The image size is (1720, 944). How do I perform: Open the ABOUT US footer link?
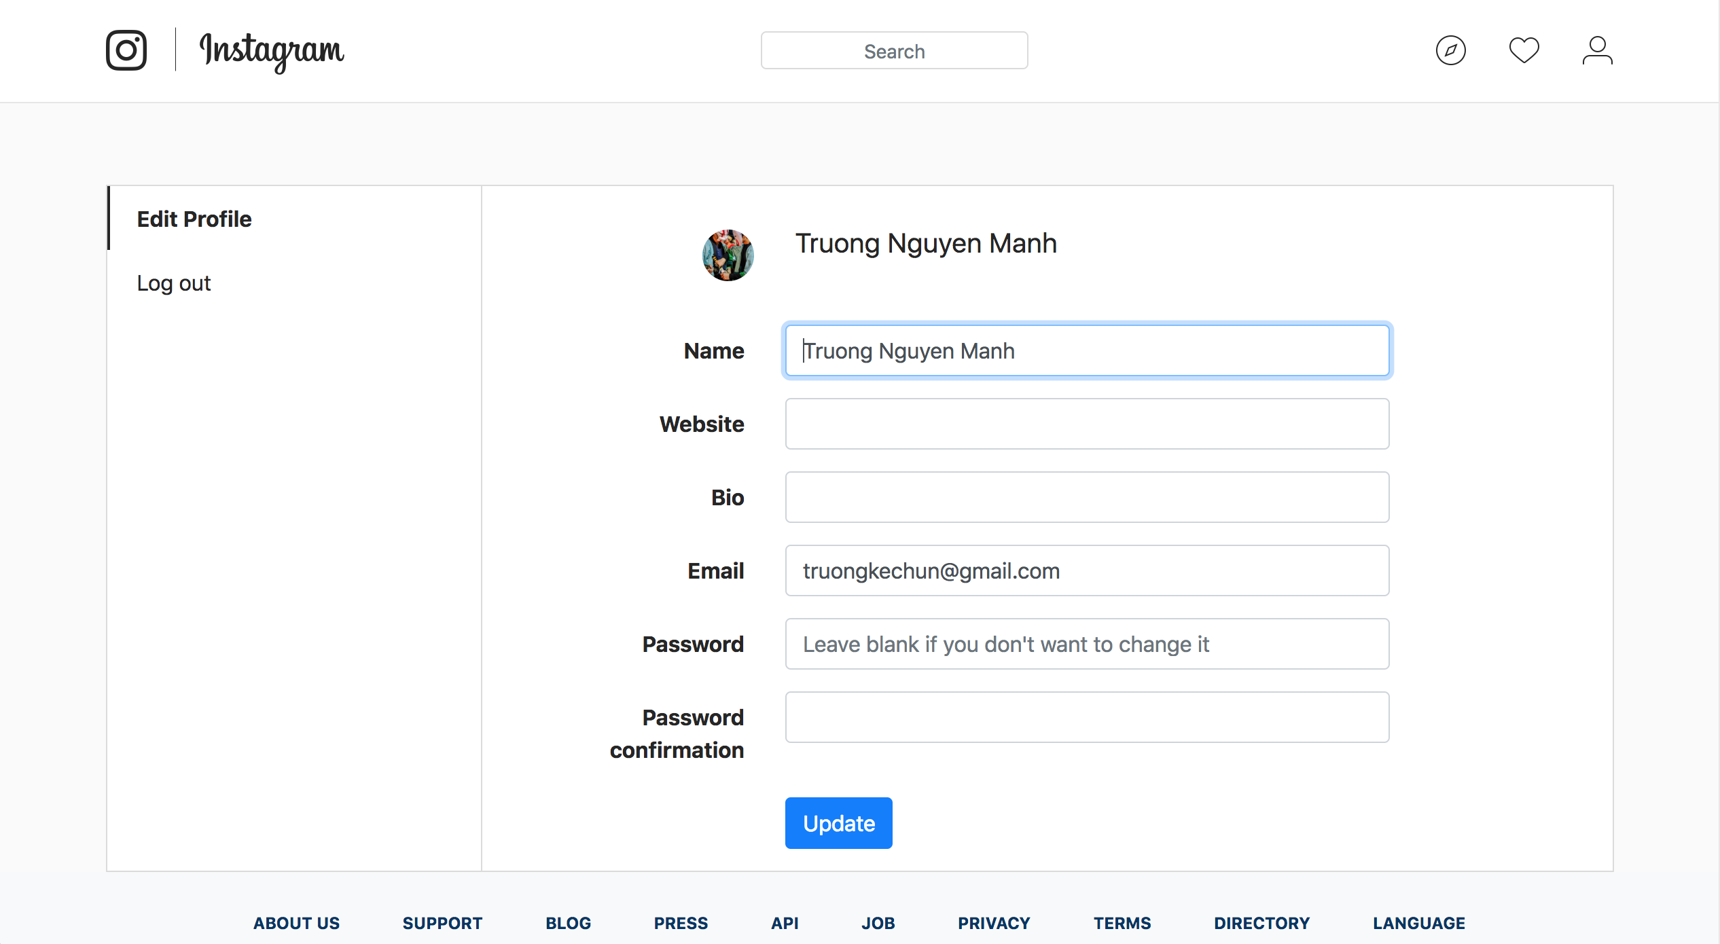click(296, 923)
